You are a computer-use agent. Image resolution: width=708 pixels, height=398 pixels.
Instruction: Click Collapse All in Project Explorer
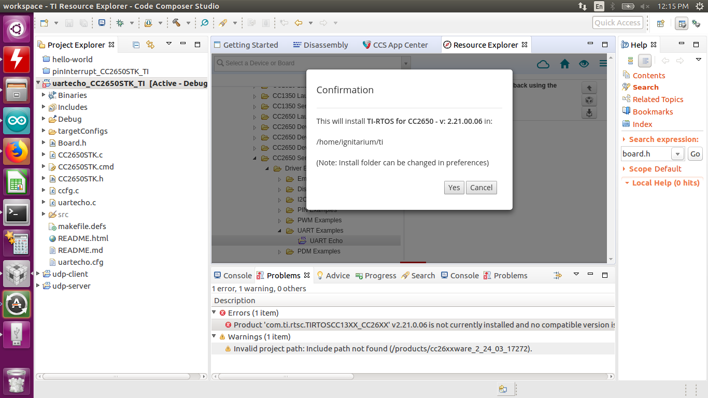coord(136,45)
